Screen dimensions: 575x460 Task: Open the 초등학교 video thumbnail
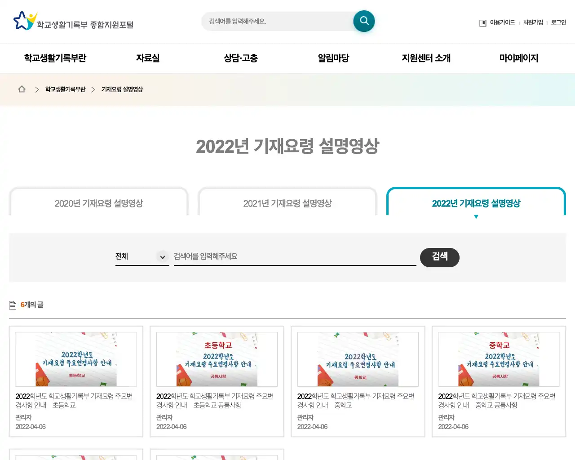[x=76, y=359]
